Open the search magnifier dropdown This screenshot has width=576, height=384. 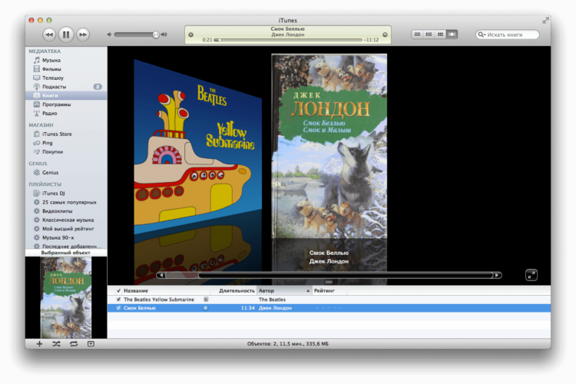point(482,35)
